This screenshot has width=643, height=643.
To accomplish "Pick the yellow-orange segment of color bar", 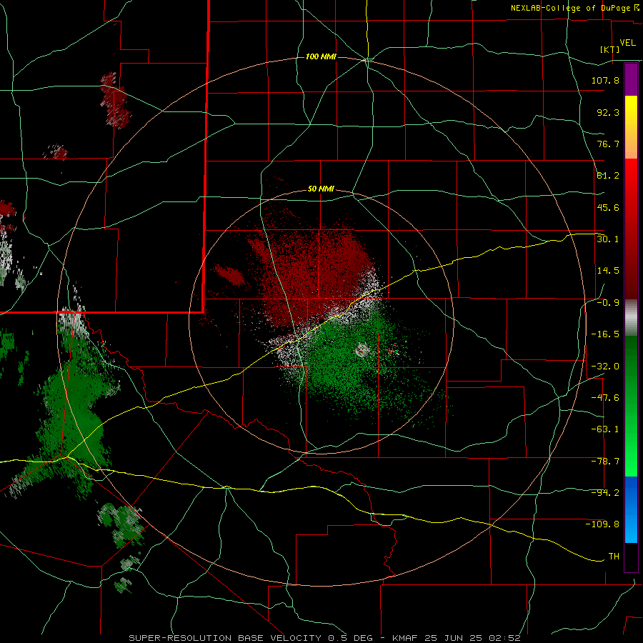I will pyautogui.click(x=631, y=127).
